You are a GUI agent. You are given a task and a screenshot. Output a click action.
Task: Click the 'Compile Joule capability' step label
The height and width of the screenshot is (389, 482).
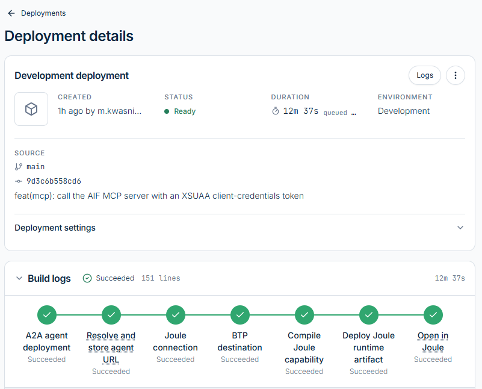point(304,347)
